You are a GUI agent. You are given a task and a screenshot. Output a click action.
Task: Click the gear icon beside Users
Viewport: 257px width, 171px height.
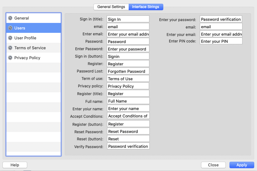10,28
